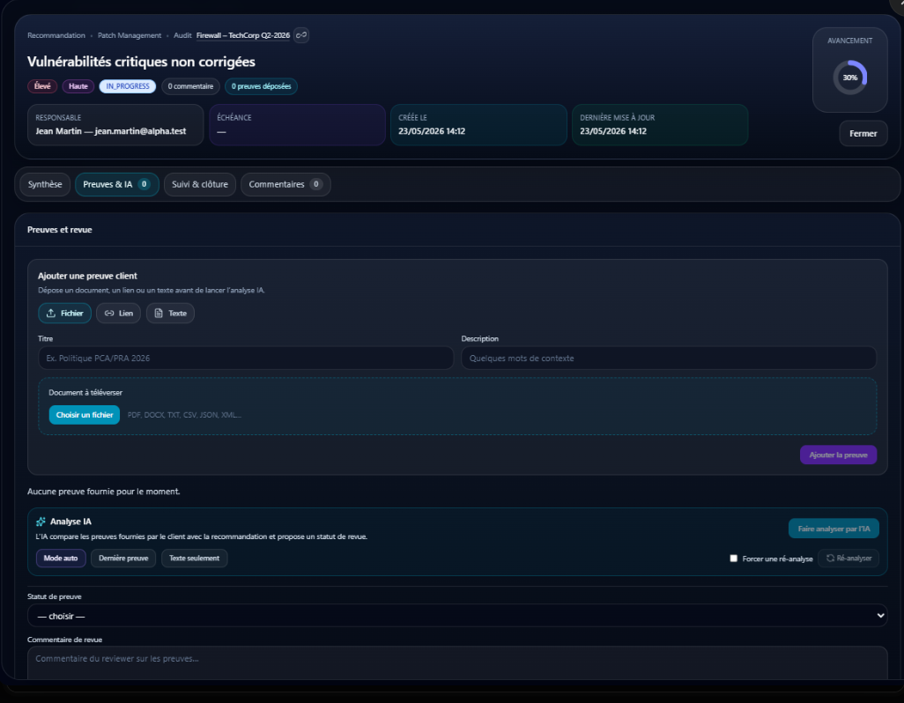Click responsible Jean Martin email text
The width and height of the screenshot is (904, 703).
point(140,130)
